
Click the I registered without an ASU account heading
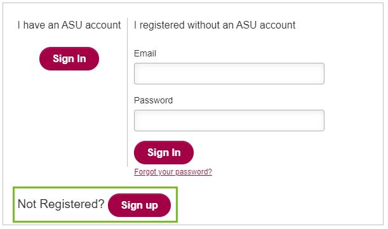215,25
